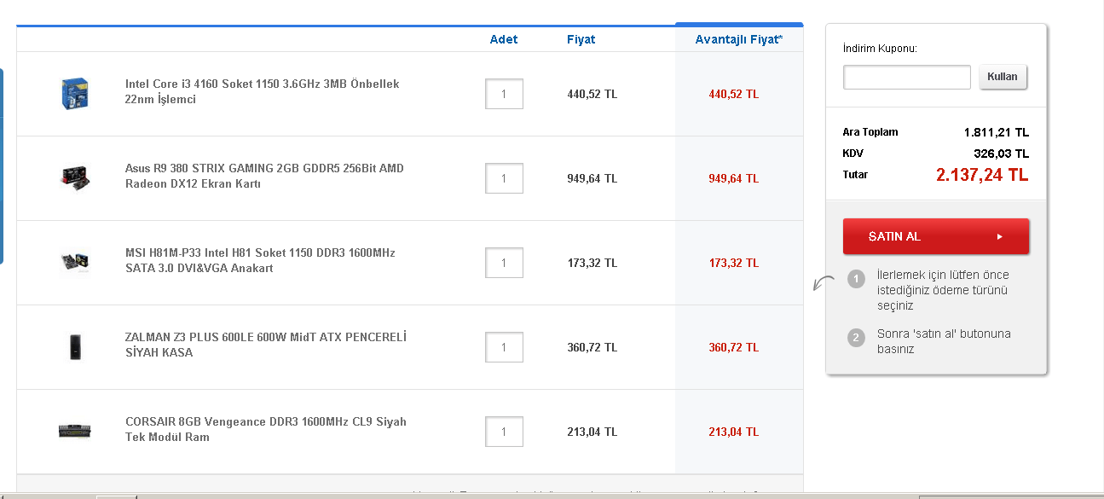This screenshot has height=499, width=1104.
Task: Click the MSI H81M-P33 motherboard thumbnail
Action: tap(75, 261)
